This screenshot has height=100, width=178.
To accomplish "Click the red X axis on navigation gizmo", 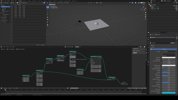I will [144, 10].
